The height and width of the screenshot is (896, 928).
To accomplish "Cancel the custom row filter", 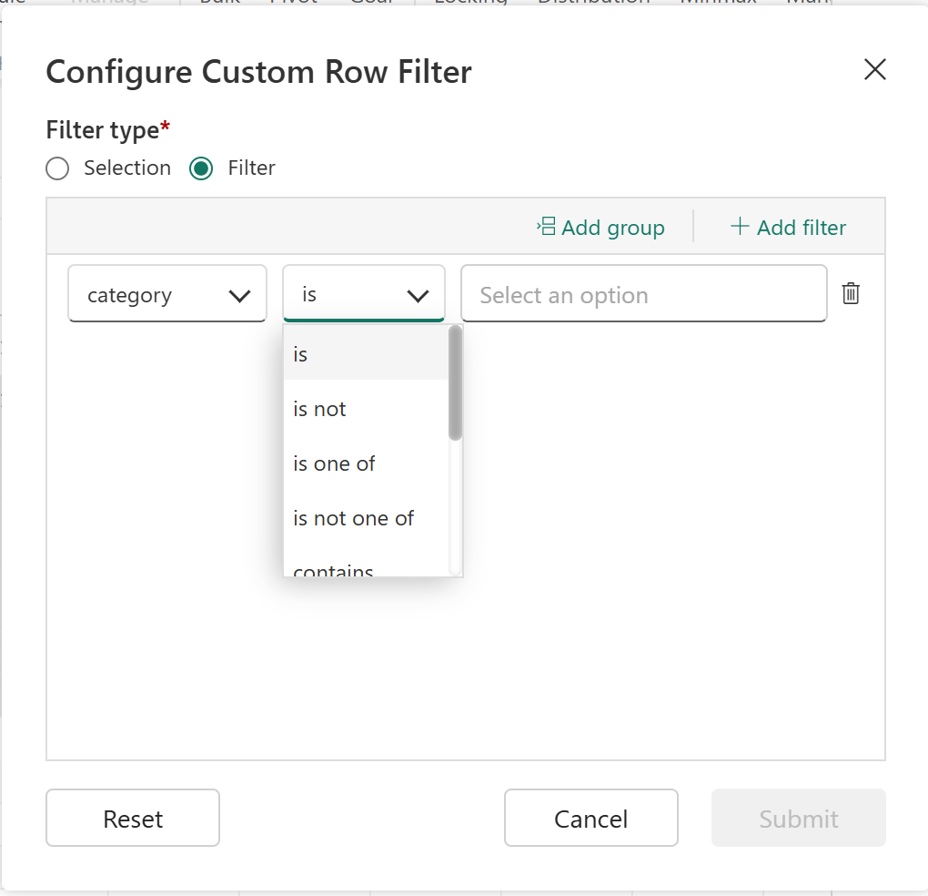I will point(590,819).
